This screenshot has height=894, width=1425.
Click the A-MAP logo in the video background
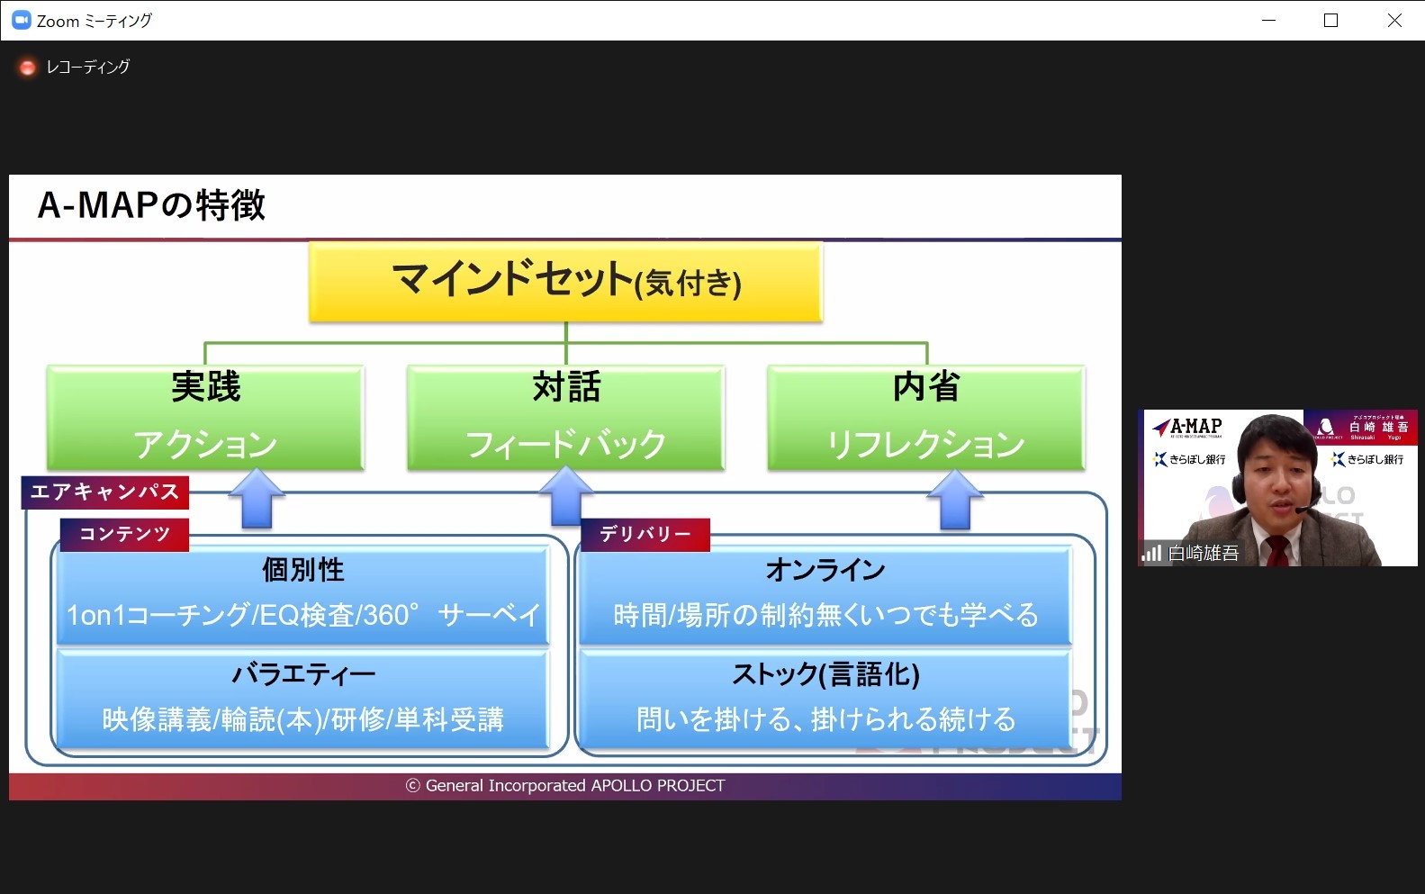1188,427
